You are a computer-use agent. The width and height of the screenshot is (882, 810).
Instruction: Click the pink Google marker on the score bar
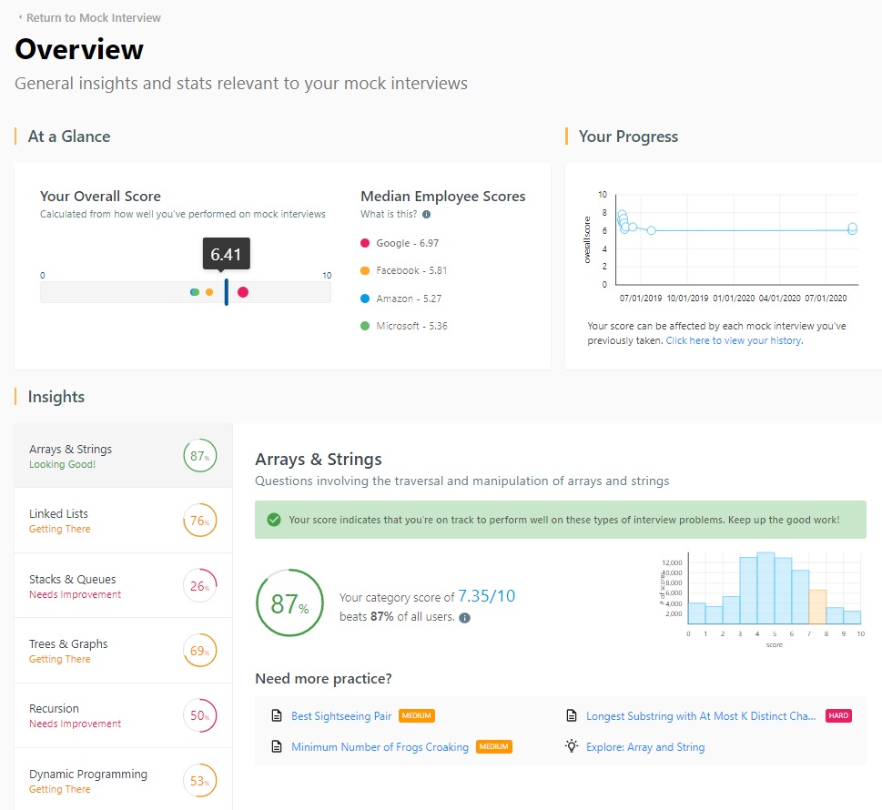point(243,292)
